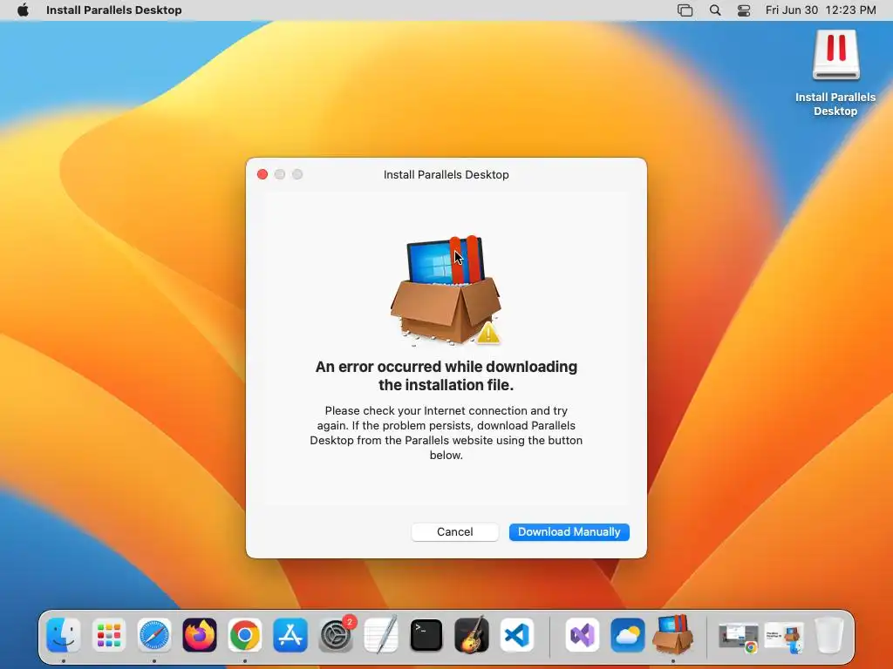The height and width of the screenshot is (669, 893).
Task: Close the Install Parallels Desktop window
Action: (262, 174)
